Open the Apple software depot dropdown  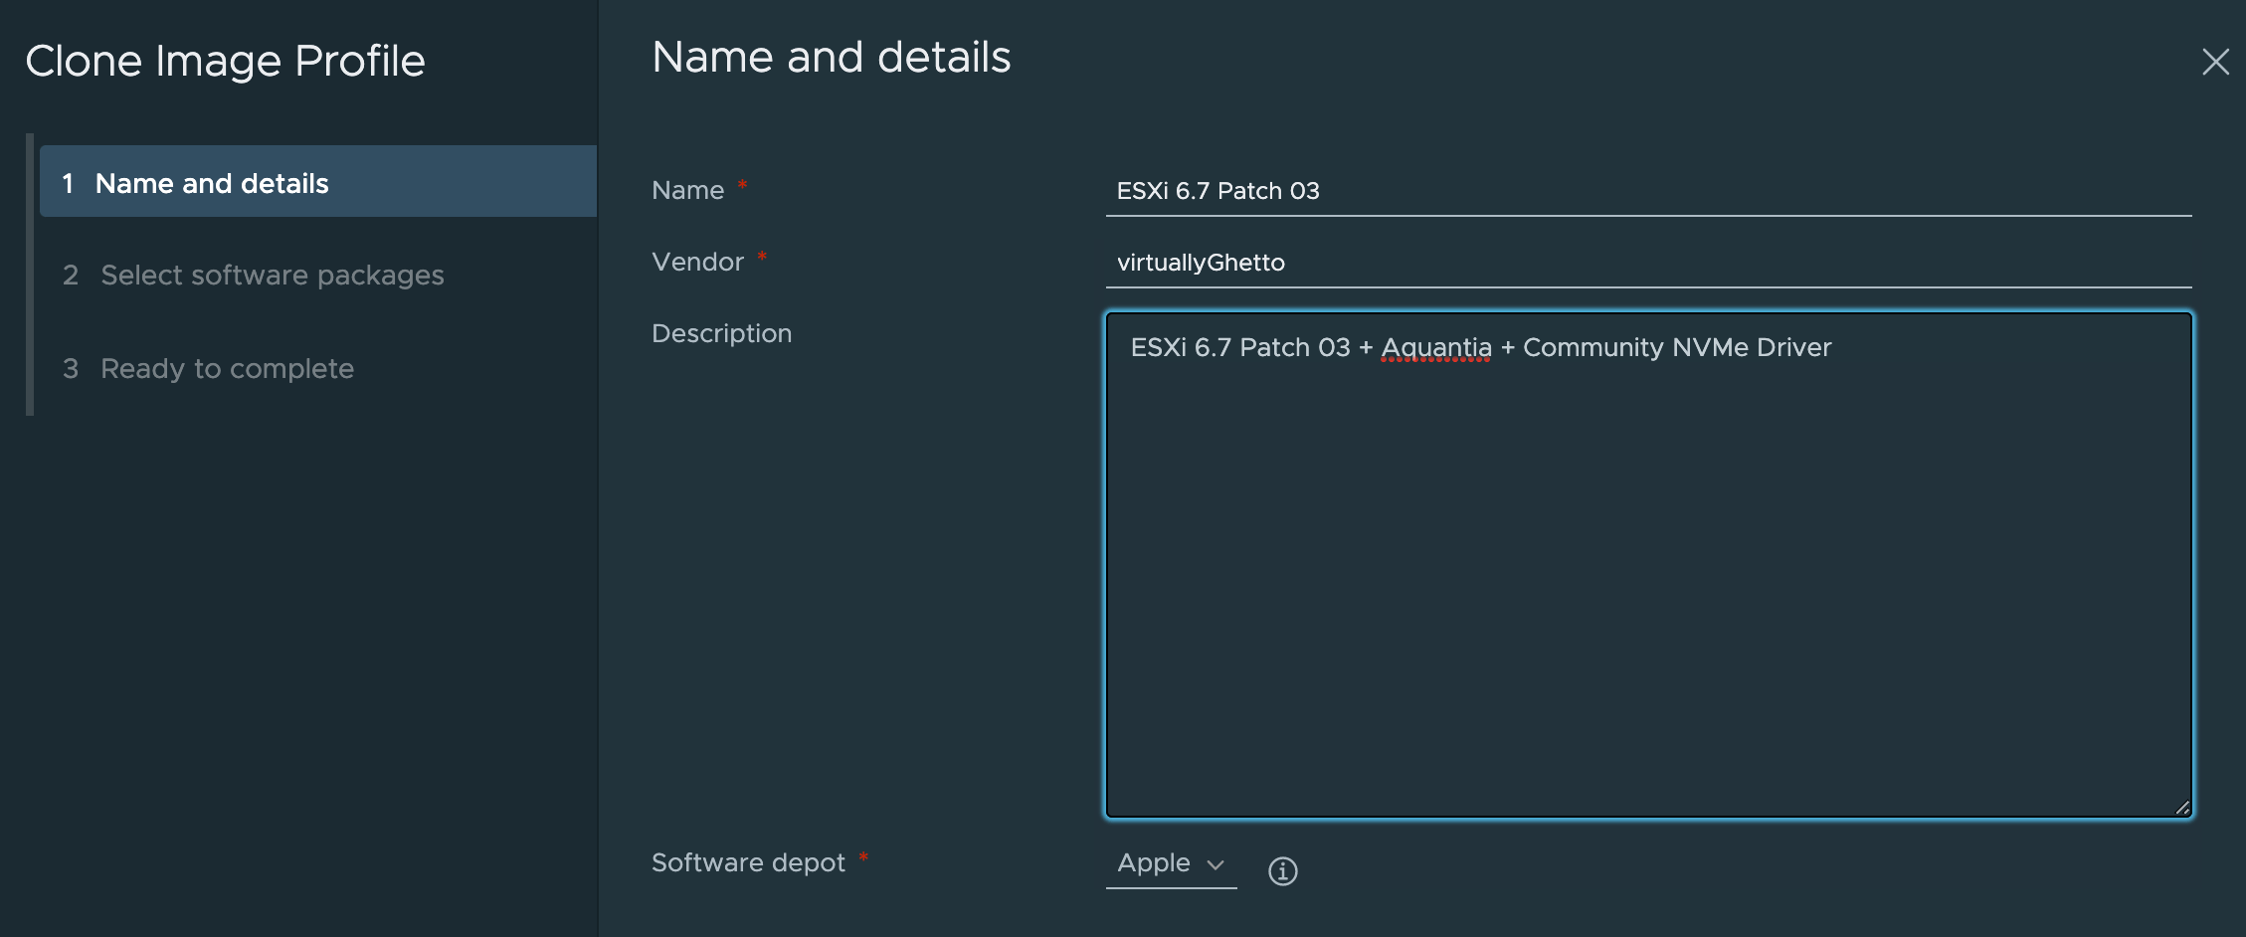pos(1171,863)
